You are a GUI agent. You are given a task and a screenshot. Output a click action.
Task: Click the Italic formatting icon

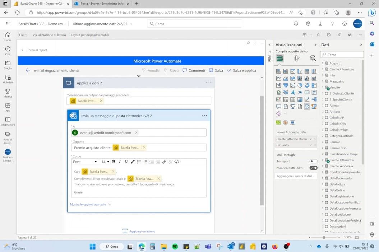(x=120, y=162)
